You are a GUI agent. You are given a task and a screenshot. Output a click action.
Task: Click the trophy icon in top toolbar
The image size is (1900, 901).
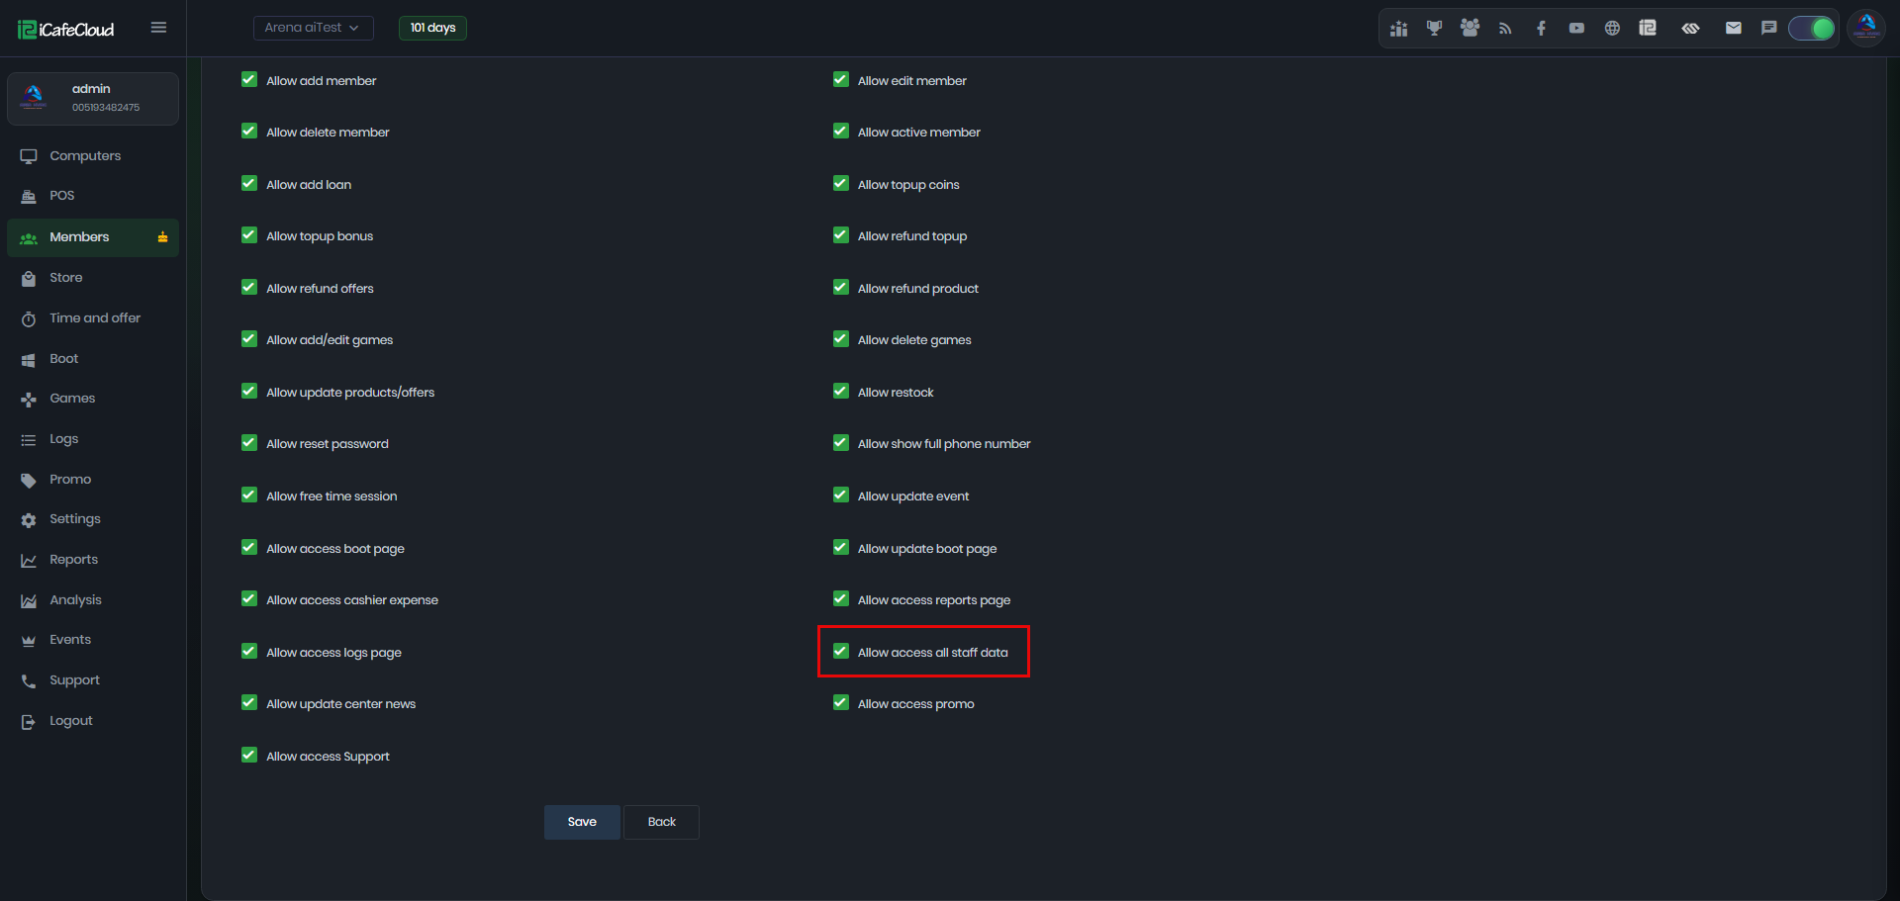pos(1434,29)
